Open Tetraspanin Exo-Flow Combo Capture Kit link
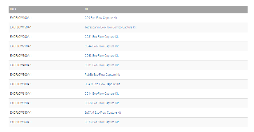254x132 pixels. tap(111, 28)
